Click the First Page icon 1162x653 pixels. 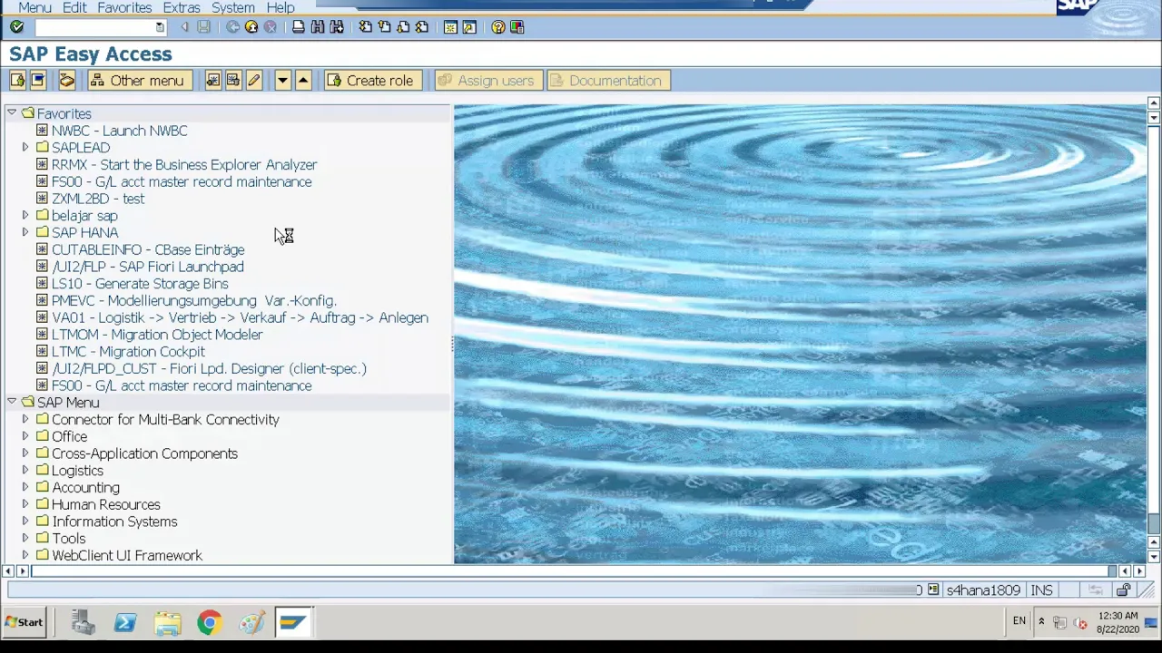(x=365, y=27)
